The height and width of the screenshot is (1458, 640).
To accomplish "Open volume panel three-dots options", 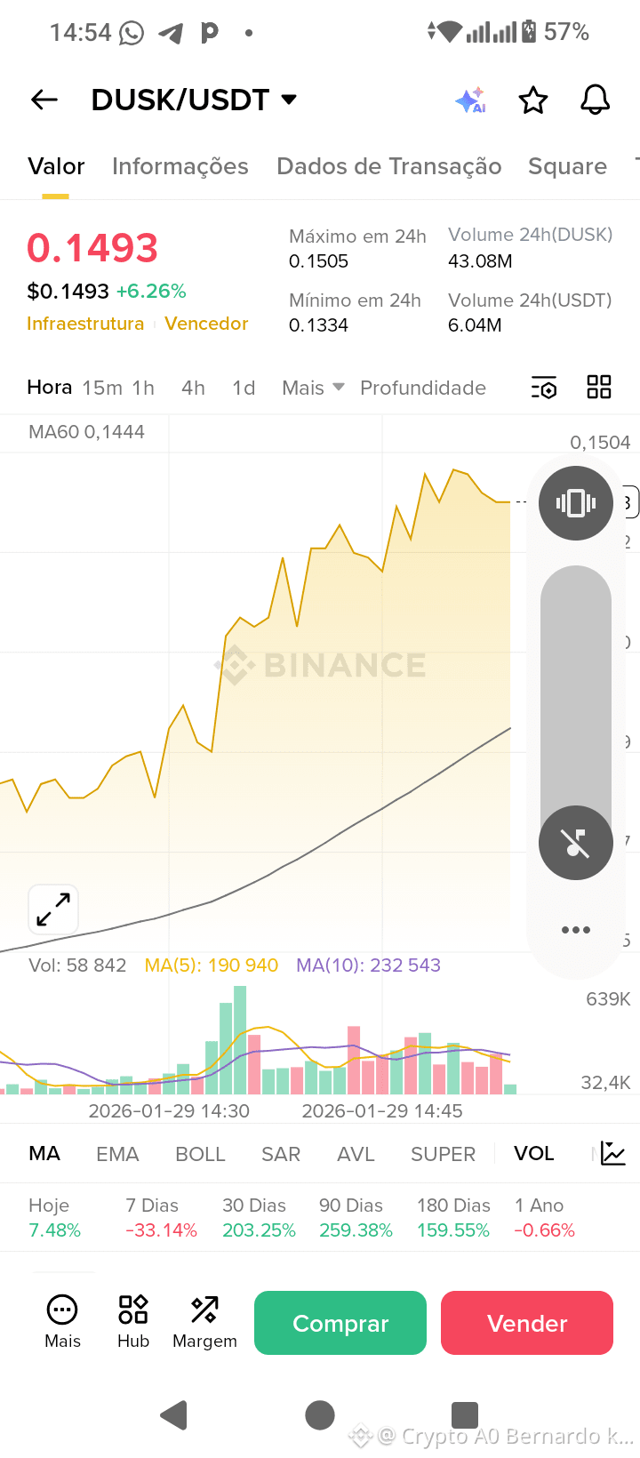I will click(575, 930).
